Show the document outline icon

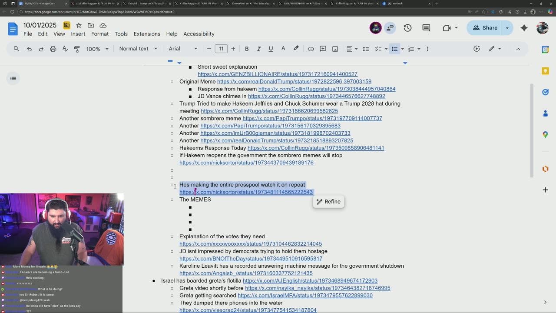click(x=13, y=78)
